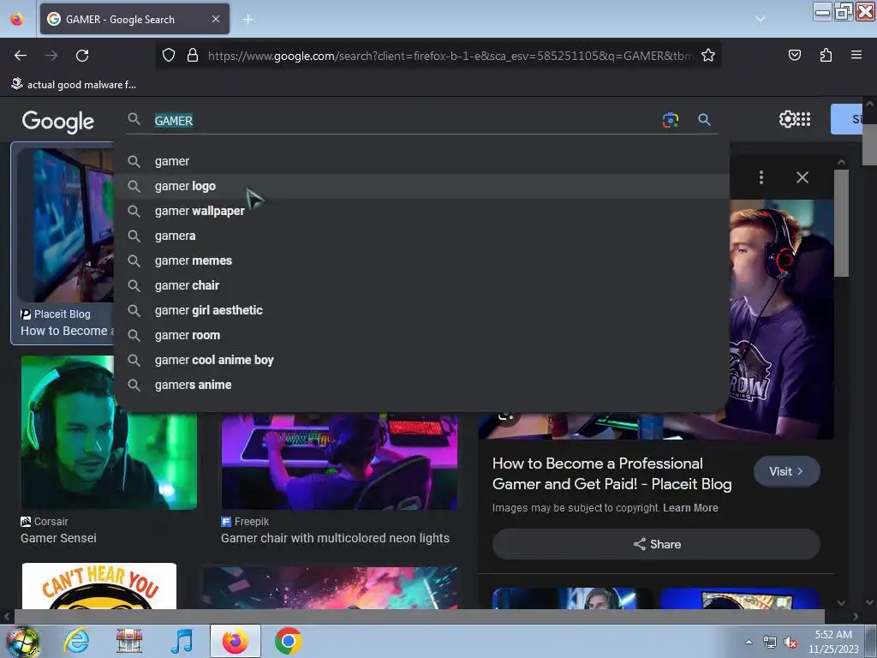
Task: Choose the 'gamer chair' suggestion
Action: click(421, 285)
